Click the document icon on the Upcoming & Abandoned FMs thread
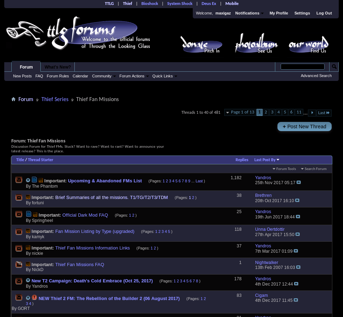The width and height of the screenshot is (343, 317). tap(34, 180)
